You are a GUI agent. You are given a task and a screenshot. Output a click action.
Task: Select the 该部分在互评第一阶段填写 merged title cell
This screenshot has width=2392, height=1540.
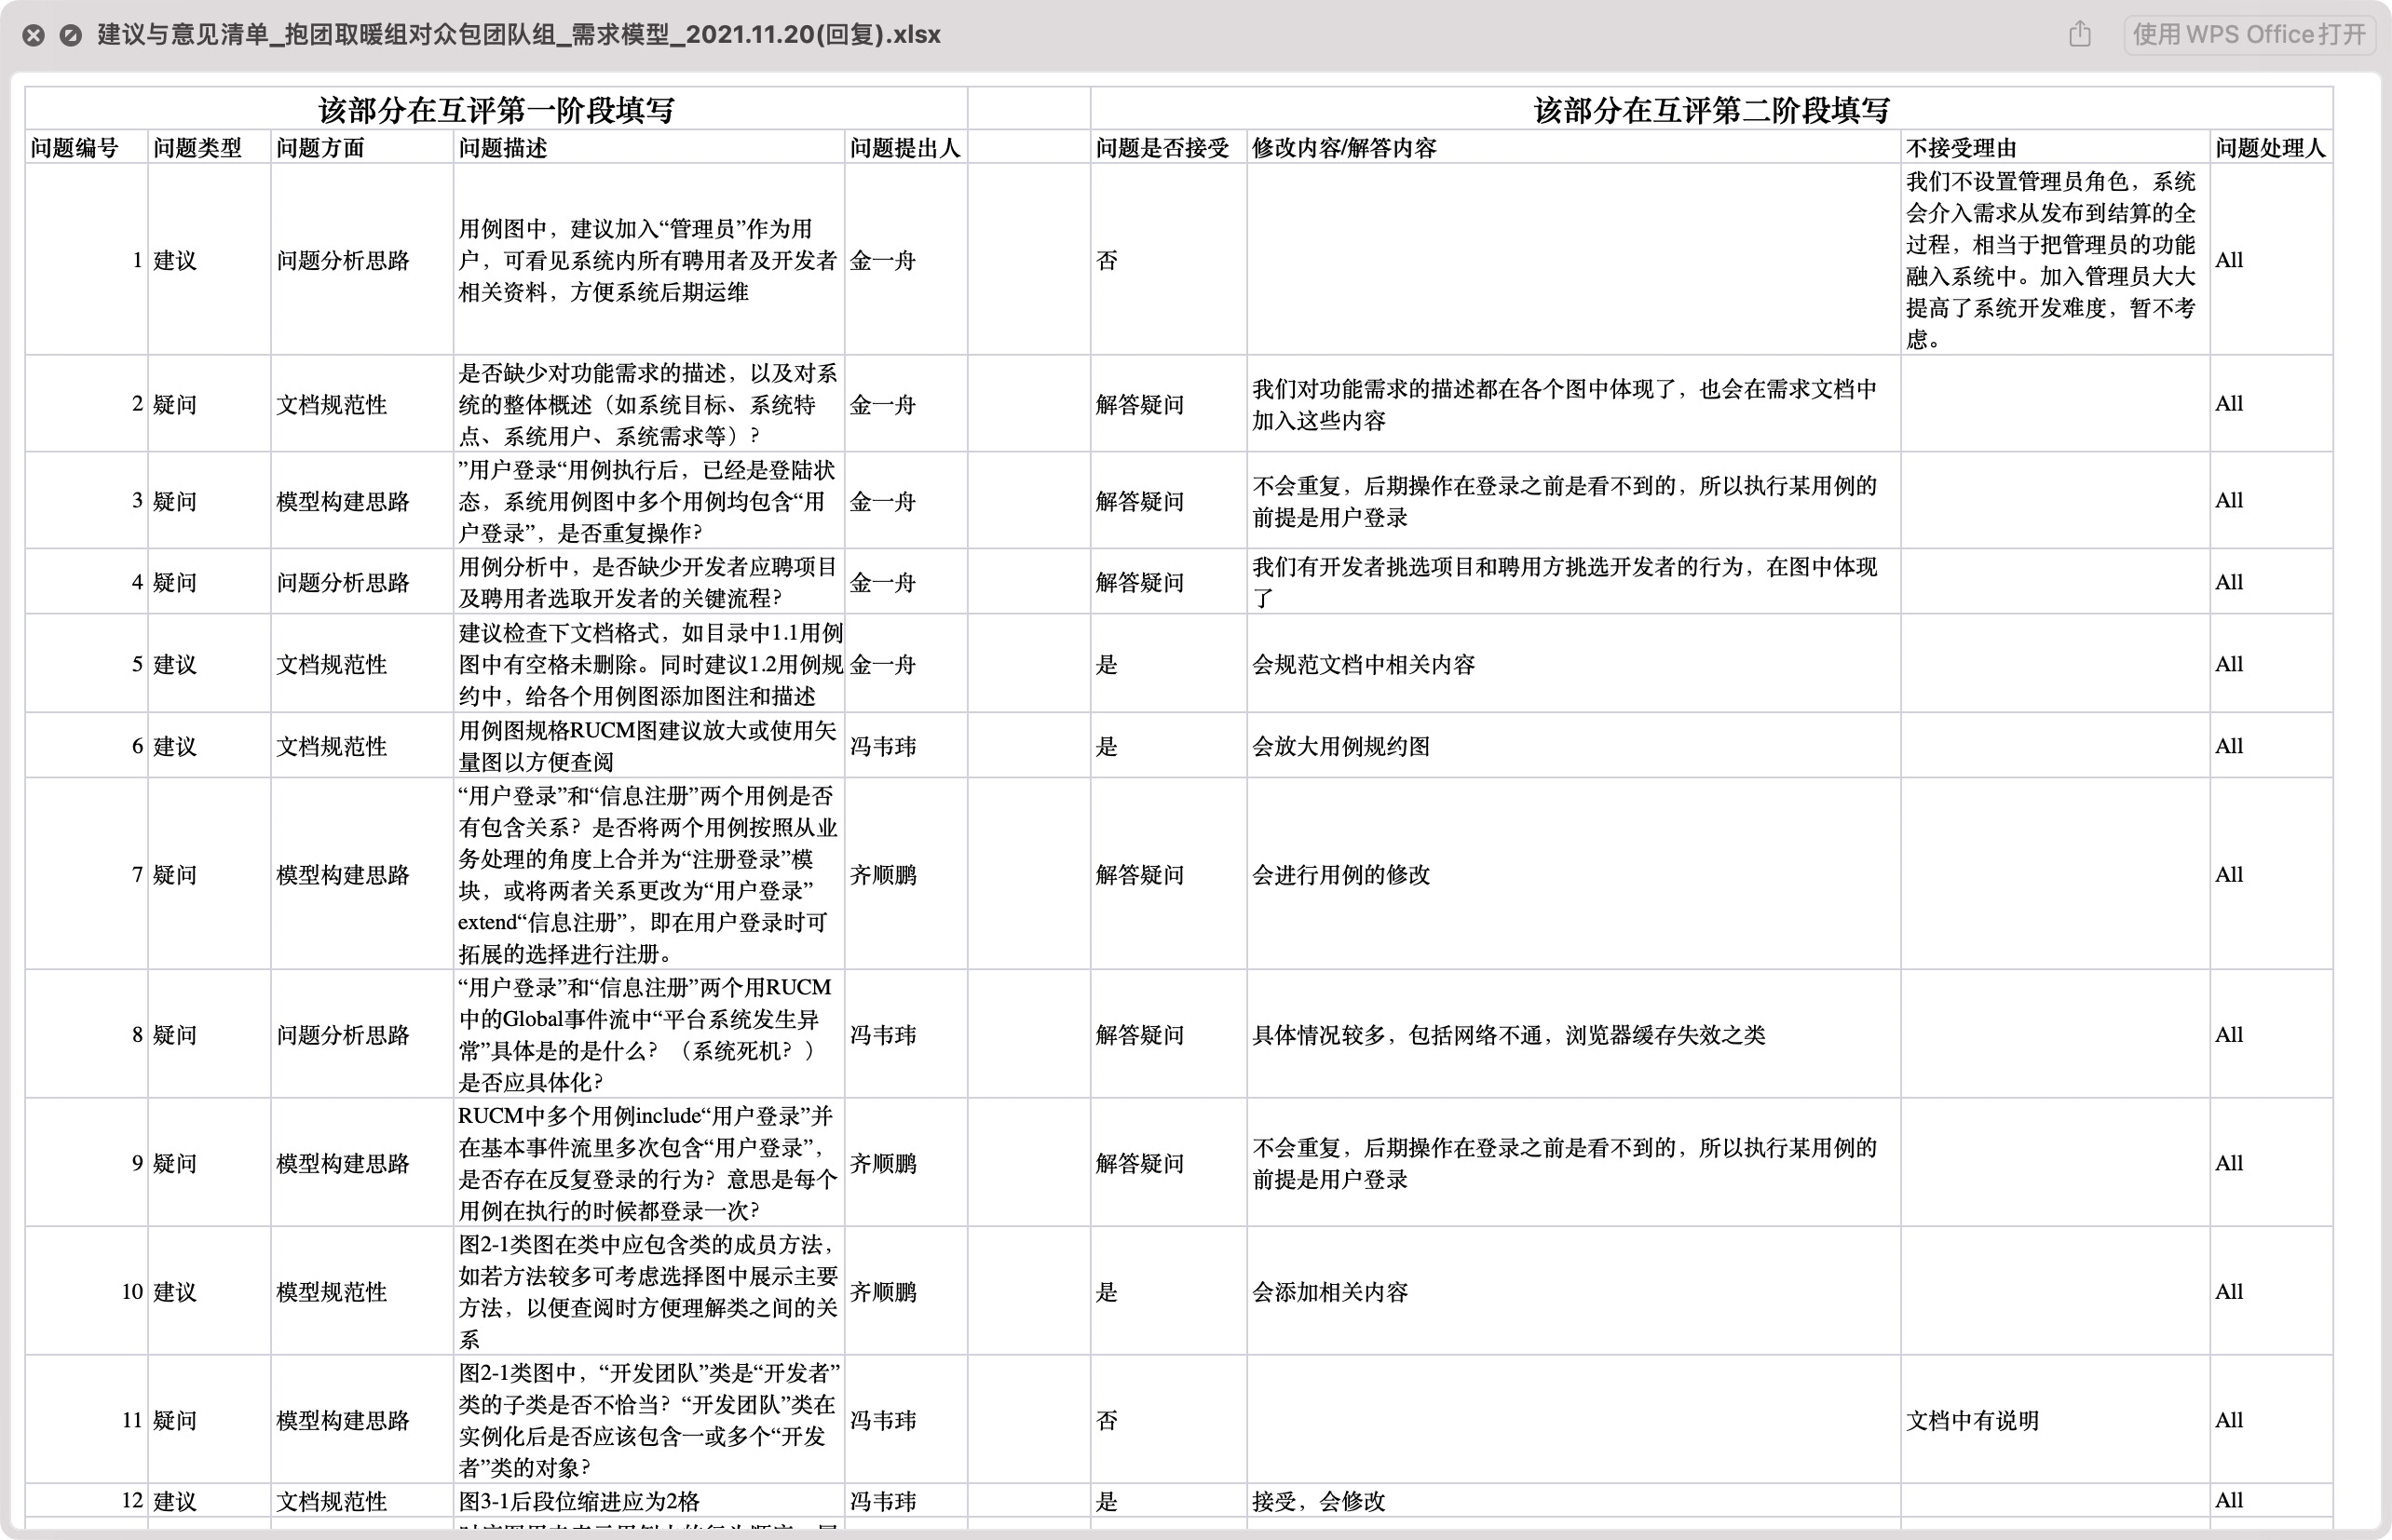496,109
